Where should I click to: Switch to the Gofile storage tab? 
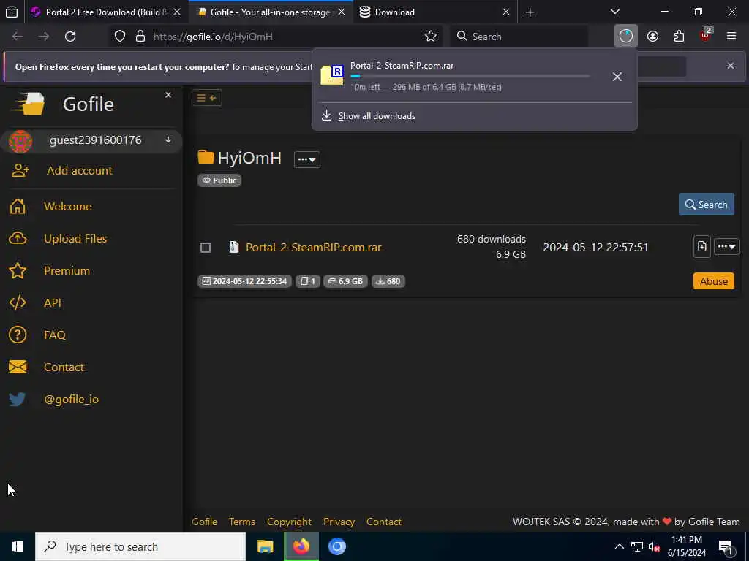[271, 12]
